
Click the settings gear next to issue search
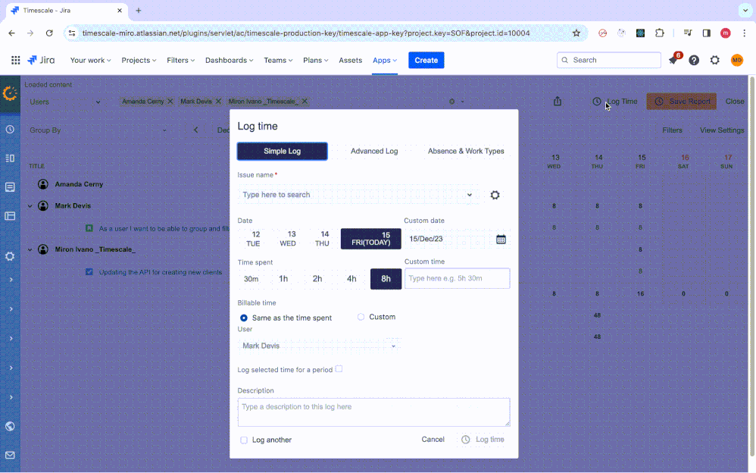(x=495, y=195)
